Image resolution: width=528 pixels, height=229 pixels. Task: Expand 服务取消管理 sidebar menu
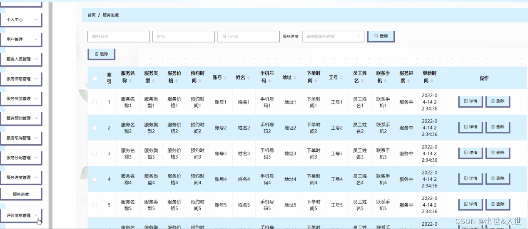coord(21,138)
